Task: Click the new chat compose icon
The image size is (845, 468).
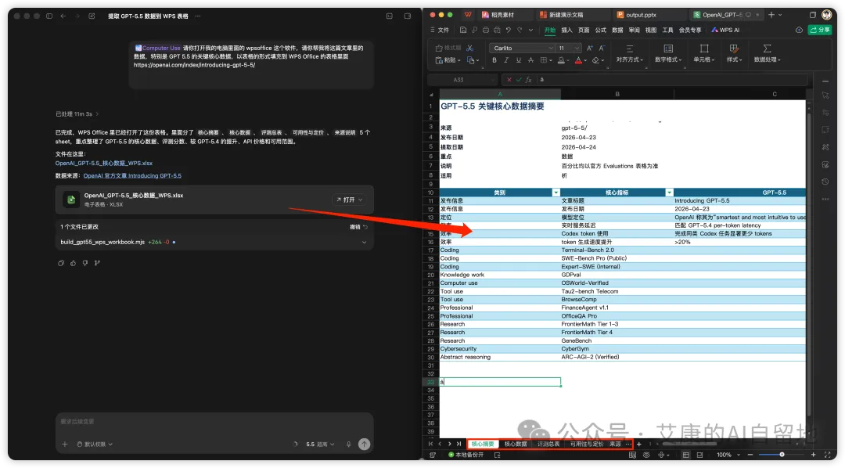Action: [92, 16]
